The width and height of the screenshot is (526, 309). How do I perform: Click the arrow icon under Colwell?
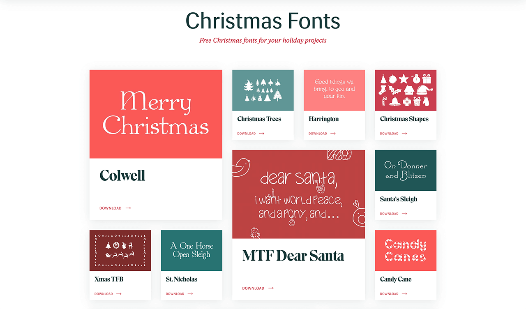point(128,208)
